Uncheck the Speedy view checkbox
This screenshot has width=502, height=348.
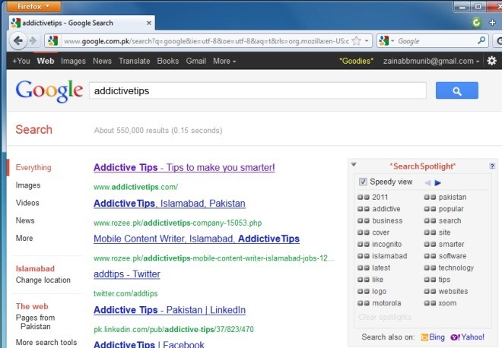point(363,182)
